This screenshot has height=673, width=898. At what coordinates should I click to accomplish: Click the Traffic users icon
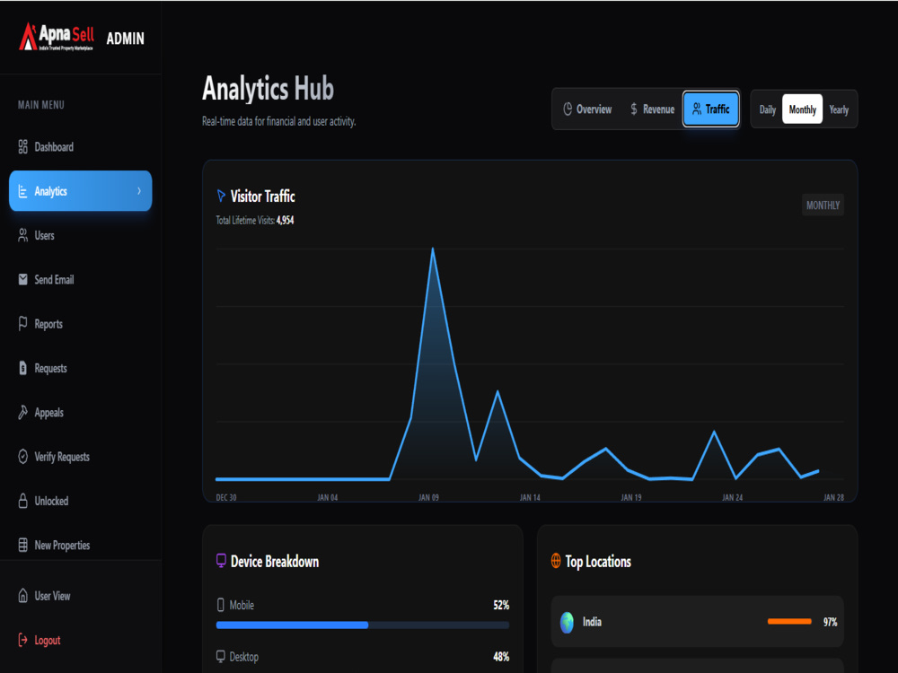click(x=697, y=109)
